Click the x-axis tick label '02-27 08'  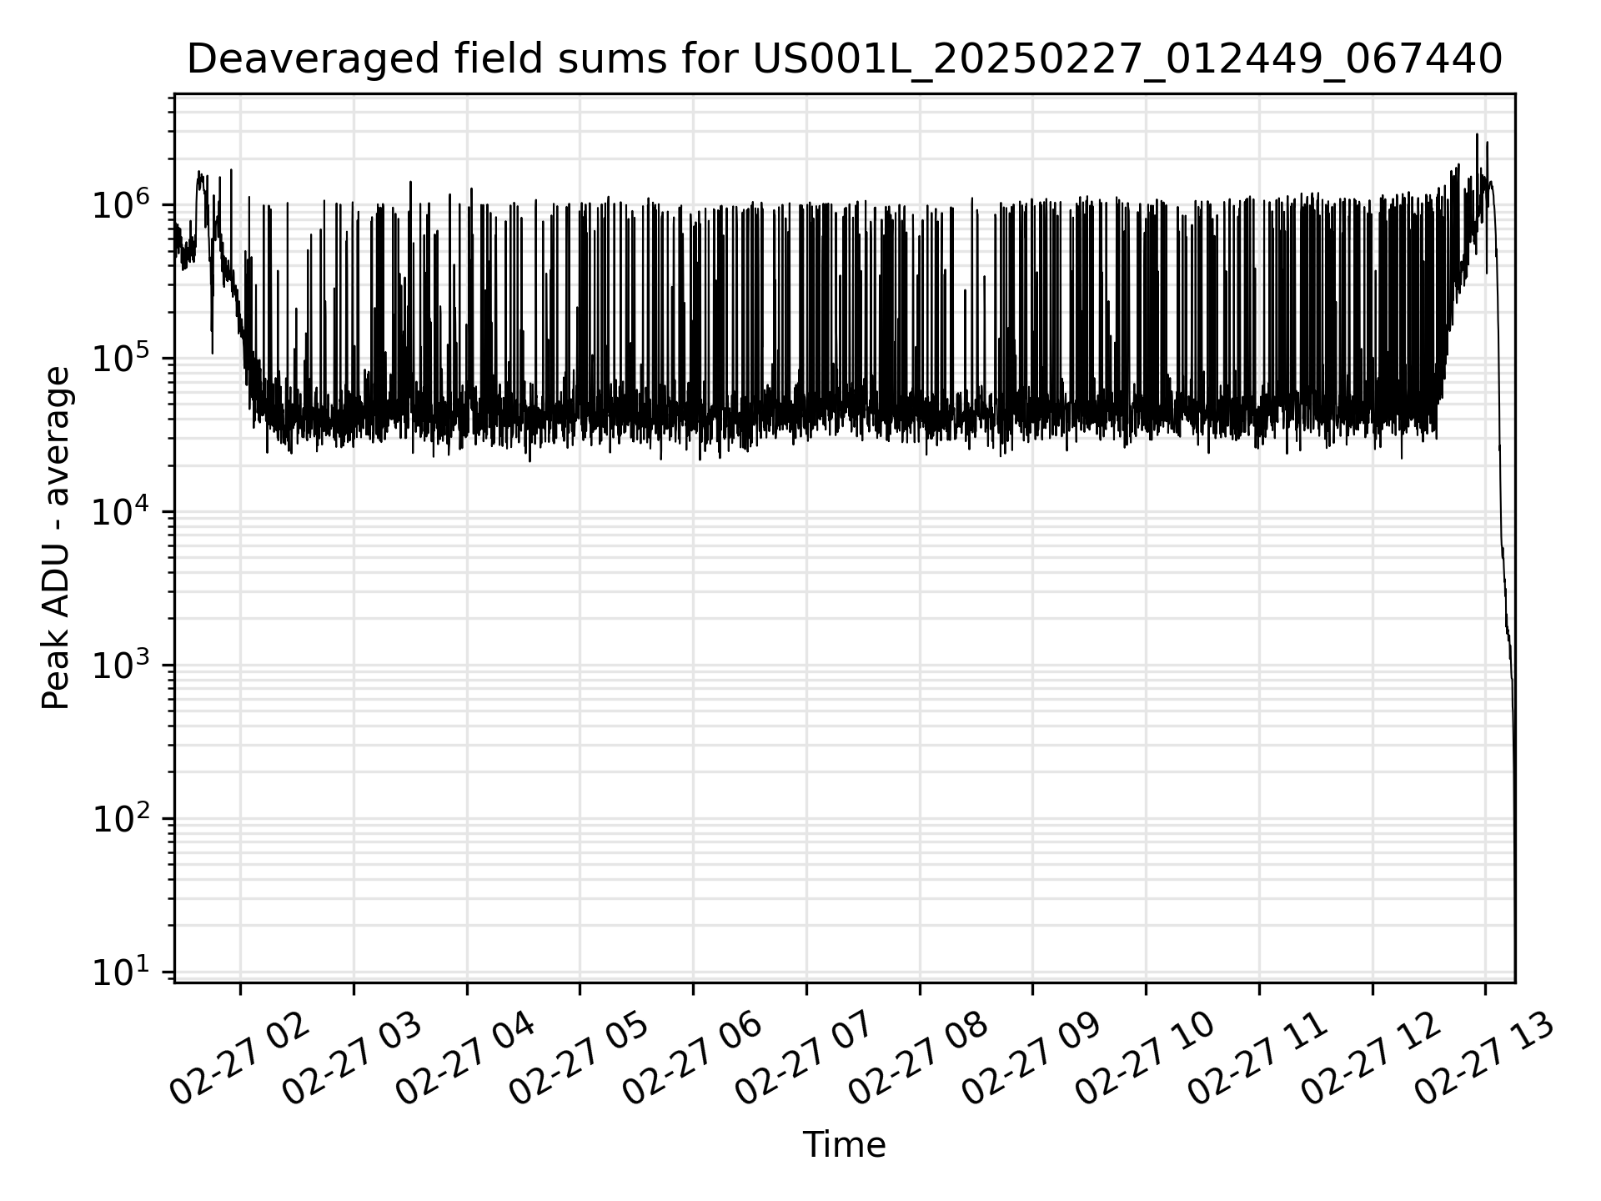919,1059
